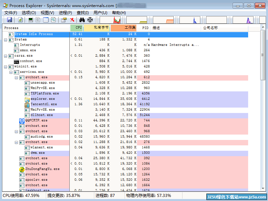Image resolution: width=268 pixels, height=201 pixels.
Task: Collapse the System tree node
Action: (x=5, y=40)
